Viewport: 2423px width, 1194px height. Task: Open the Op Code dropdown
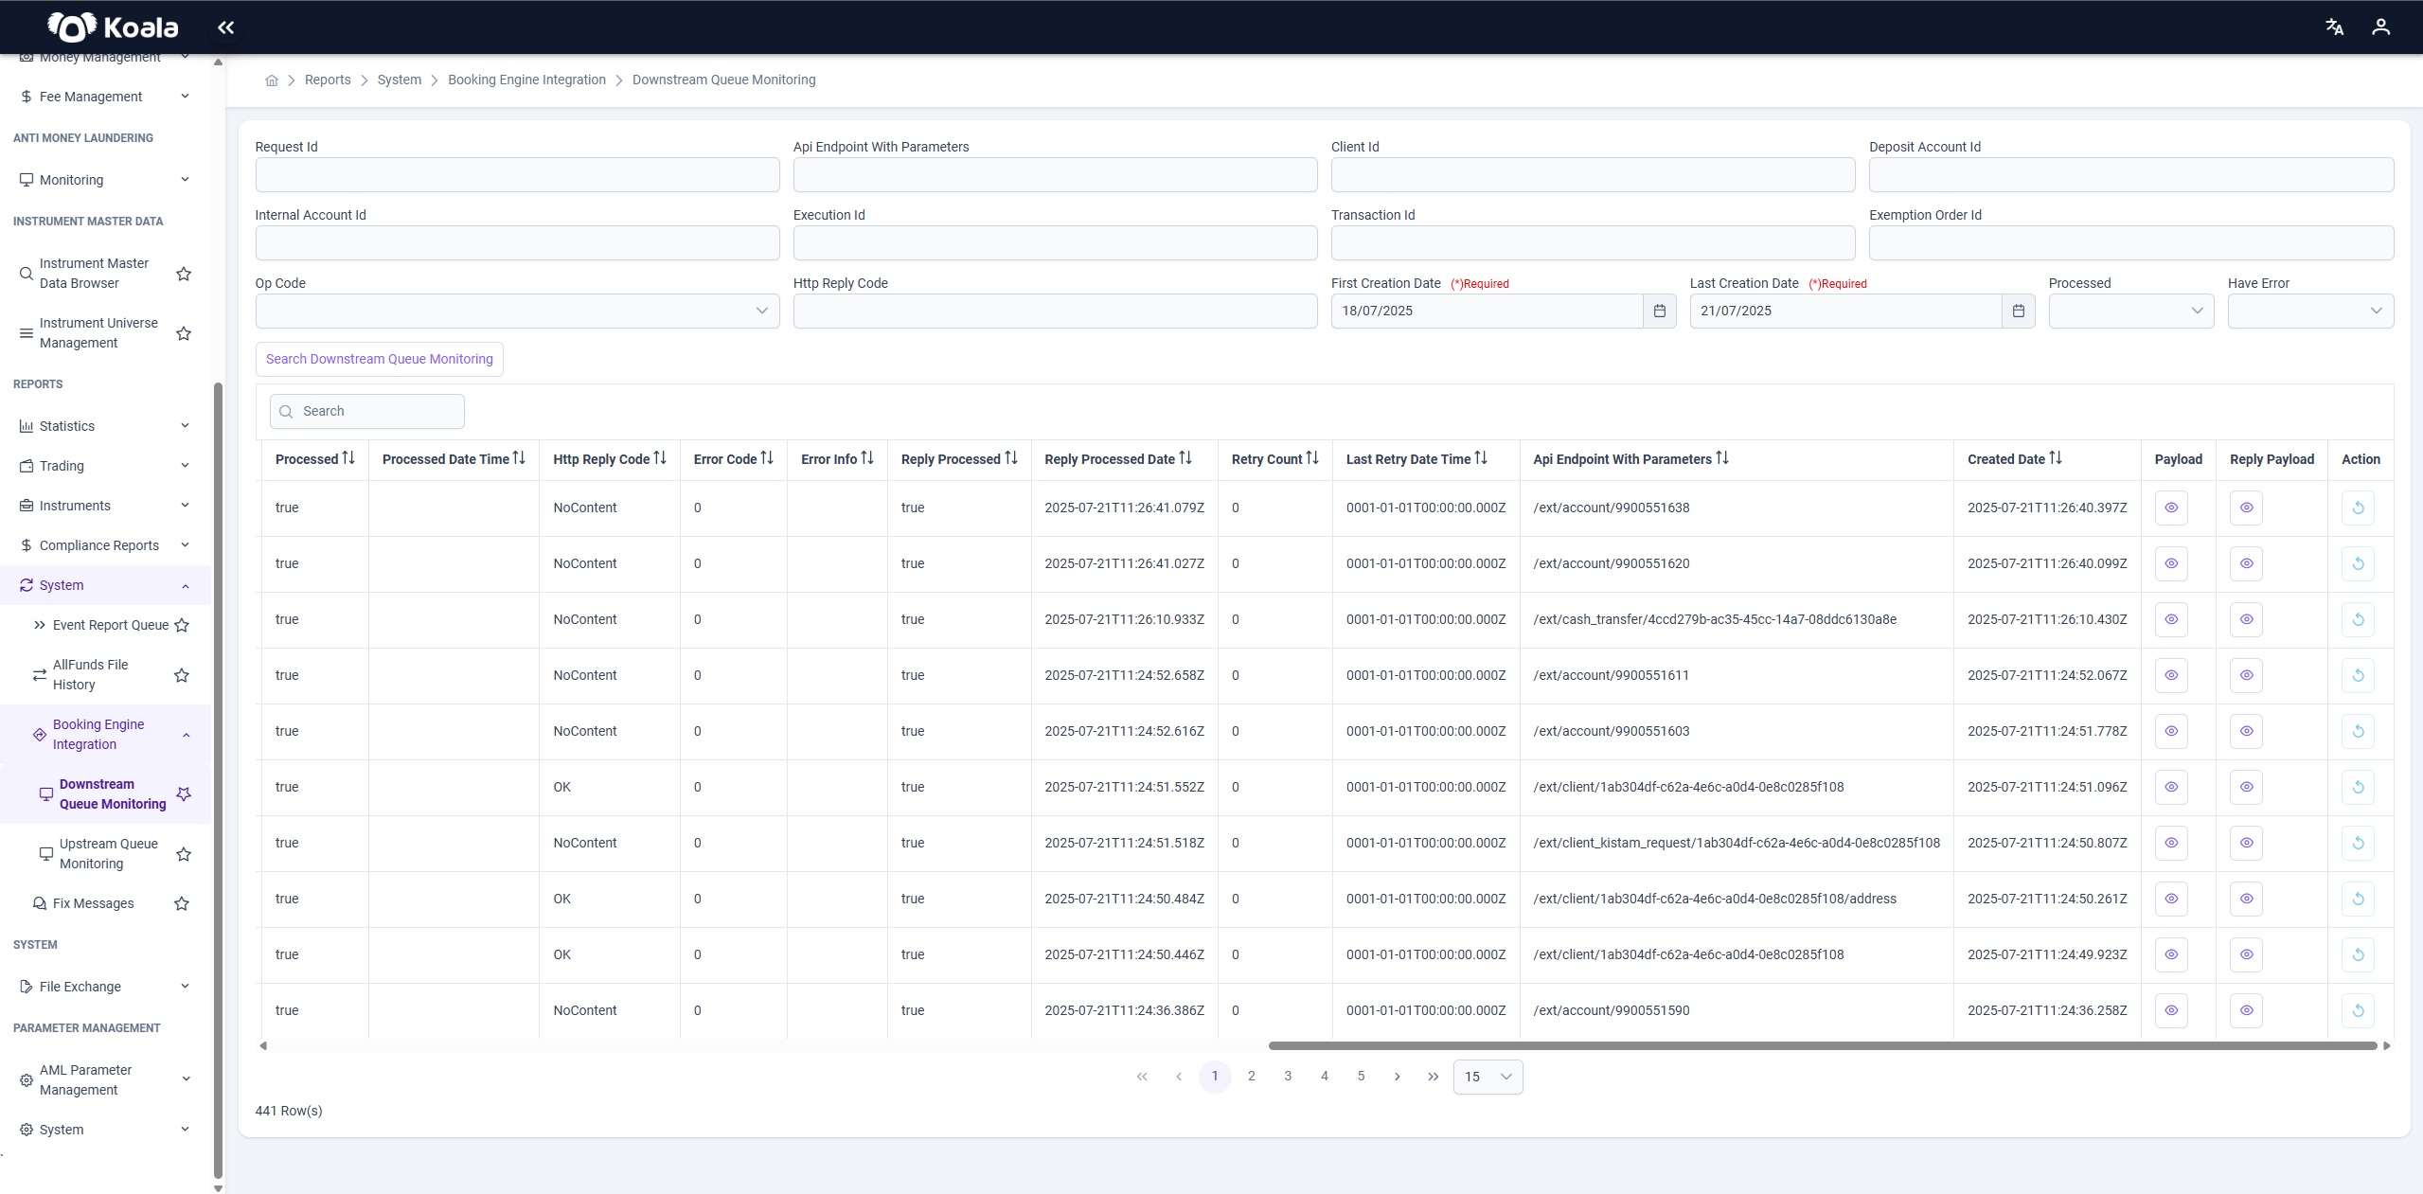pos(517,311)
